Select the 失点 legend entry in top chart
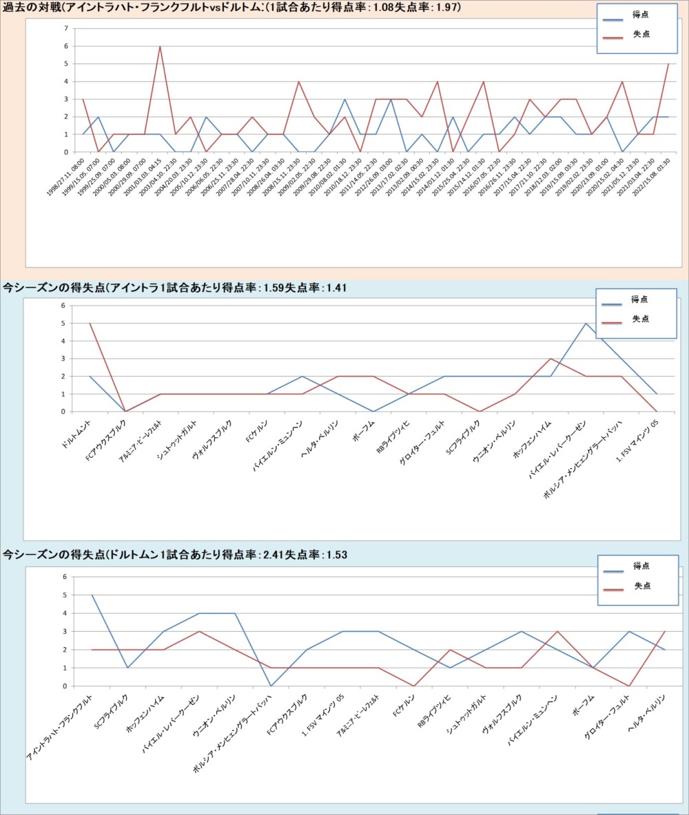This screenshot has height=815, width=689. [x=640, y=34]
